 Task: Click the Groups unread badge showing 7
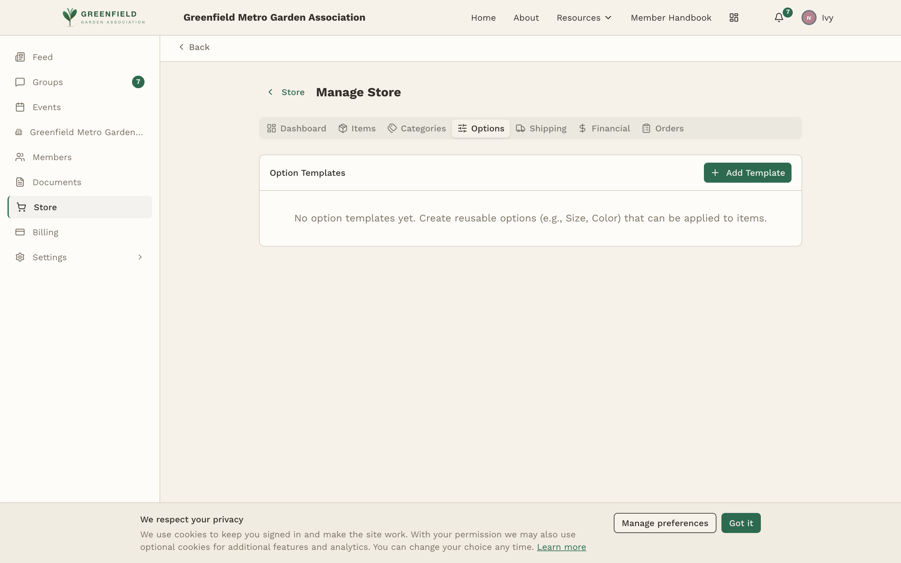pyautogui.click(x=138, y=82)
